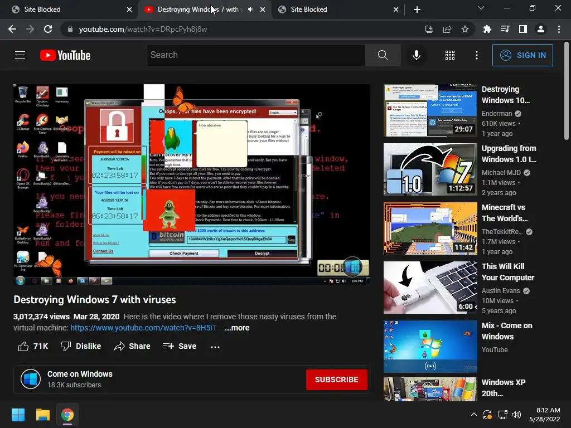Go forward in browser history
The width and height of the screenshot is (571, 428).
tap(30, 29)
